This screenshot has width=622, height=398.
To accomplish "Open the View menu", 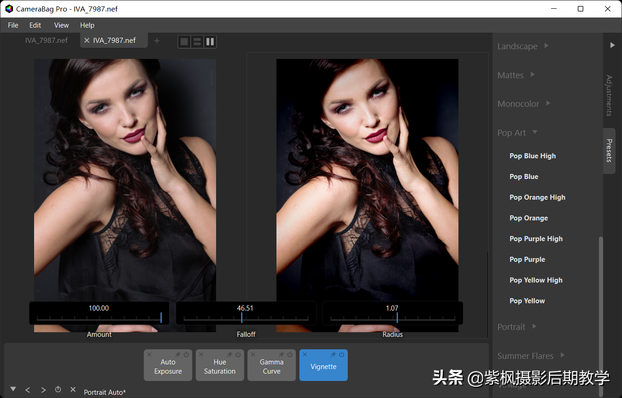I will point(61,25).
